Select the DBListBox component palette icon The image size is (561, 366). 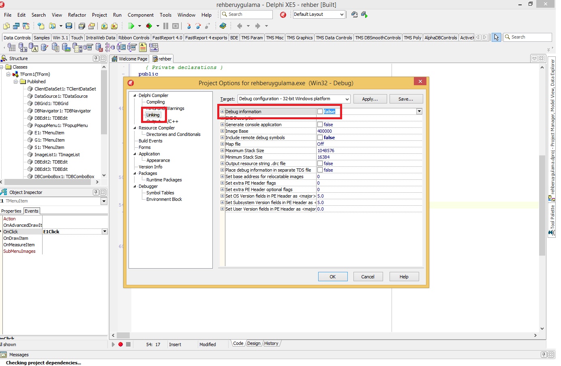[77, 47]
